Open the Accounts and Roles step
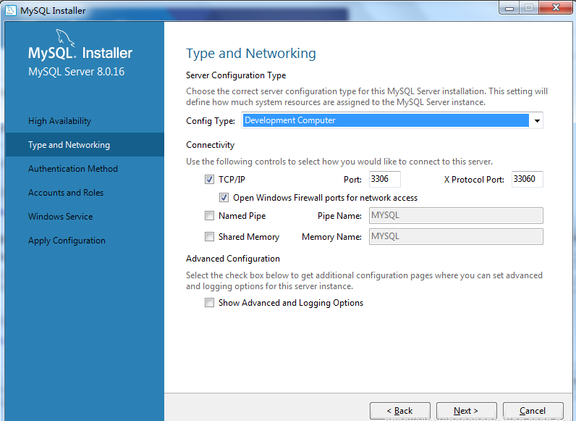The width and height of the screenshot is (576, 421). click(x=66, y=193)
